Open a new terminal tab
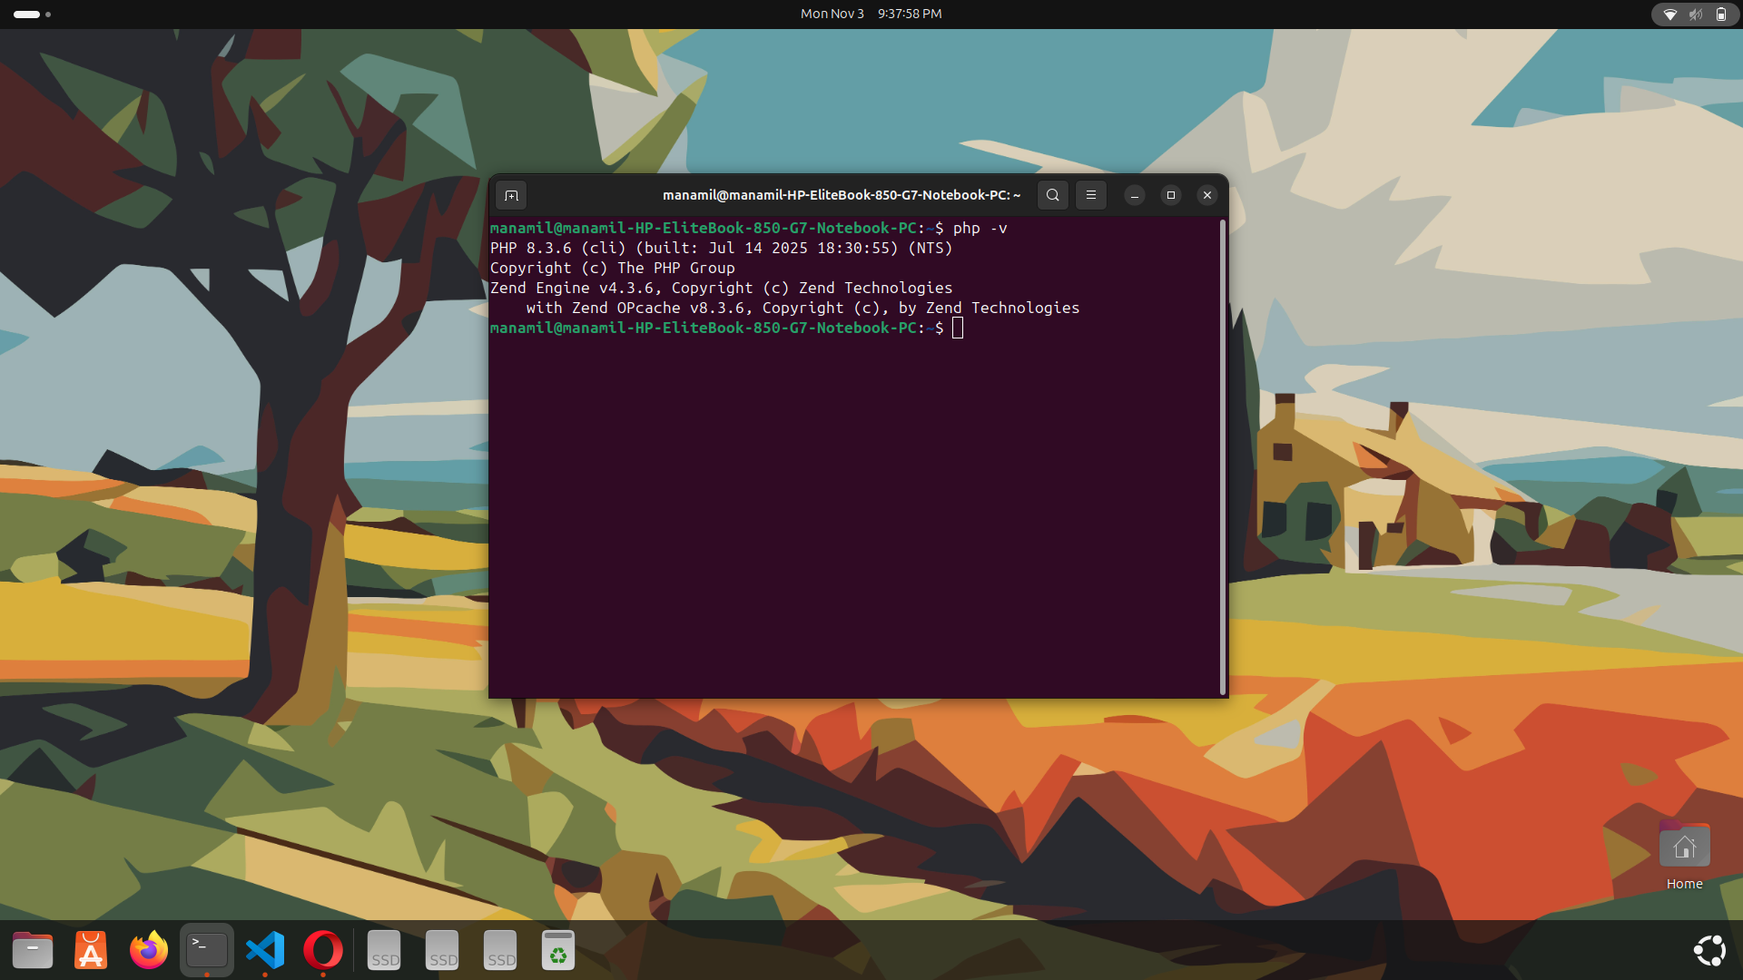The image size is (1743, 980). [x=511, y=195]
